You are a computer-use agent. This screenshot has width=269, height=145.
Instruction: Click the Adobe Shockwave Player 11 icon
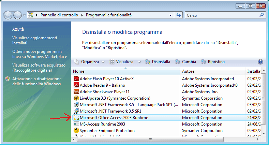pos(76,92)
